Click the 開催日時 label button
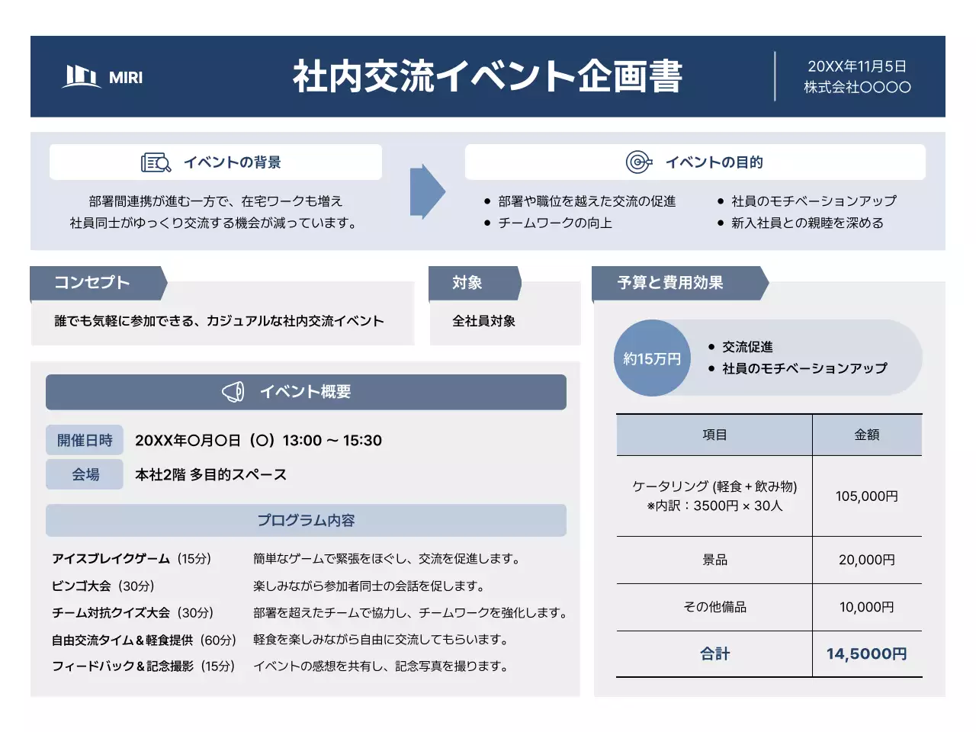The height and width of the screenshot is (732, 976). 85,439
